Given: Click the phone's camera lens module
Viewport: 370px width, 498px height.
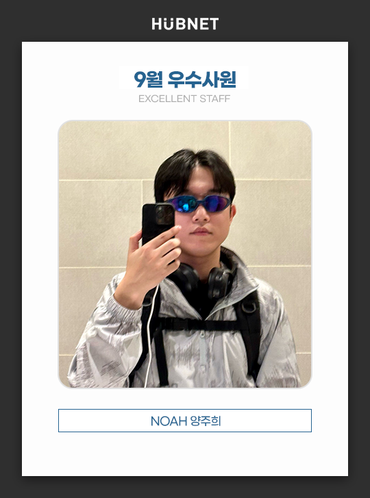Looking at the screenshot, I should 164,215.
